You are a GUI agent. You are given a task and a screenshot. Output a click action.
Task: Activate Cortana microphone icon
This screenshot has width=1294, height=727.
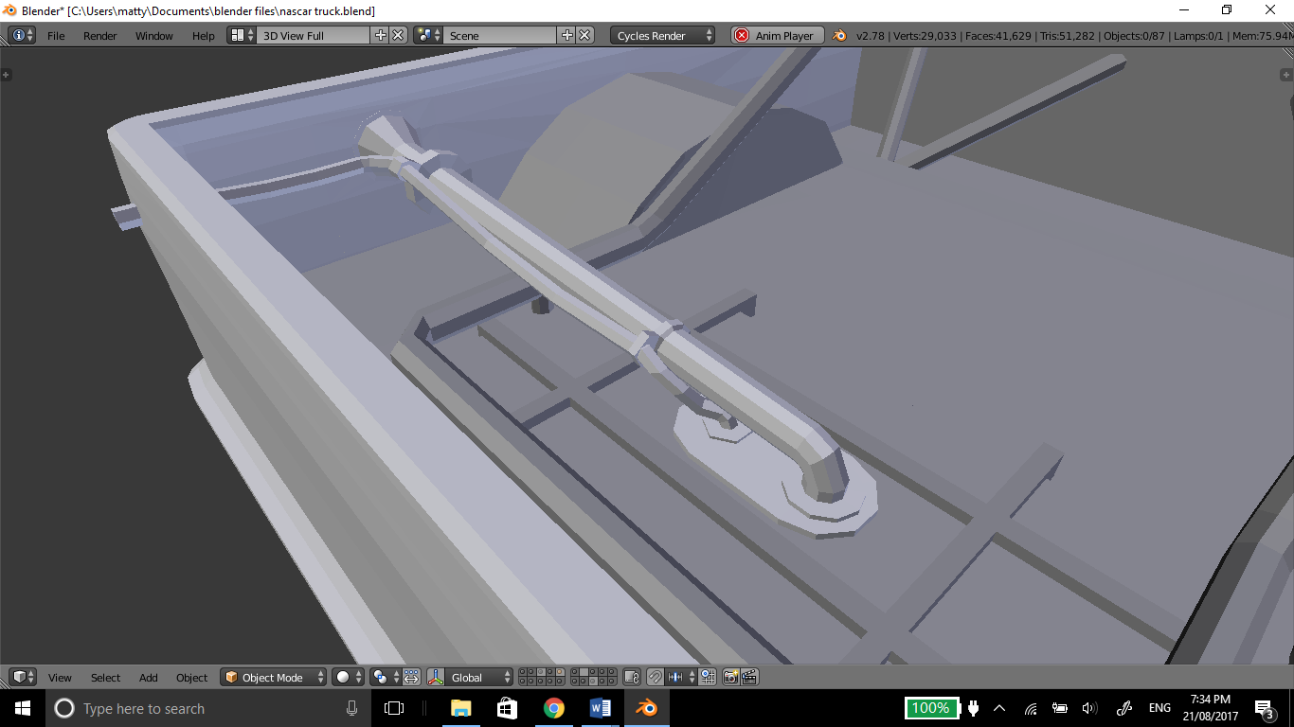[351, 708]
